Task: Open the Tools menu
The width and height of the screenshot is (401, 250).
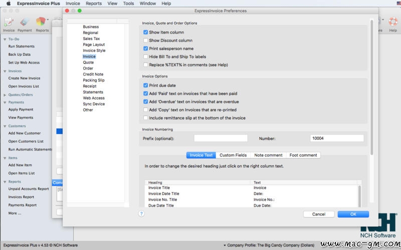Action: (x=128, y=3)
